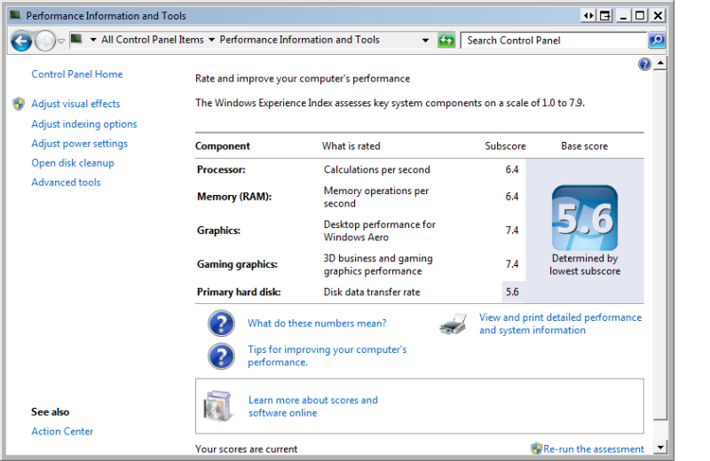Click the magnifier search icon

(656, 41)
